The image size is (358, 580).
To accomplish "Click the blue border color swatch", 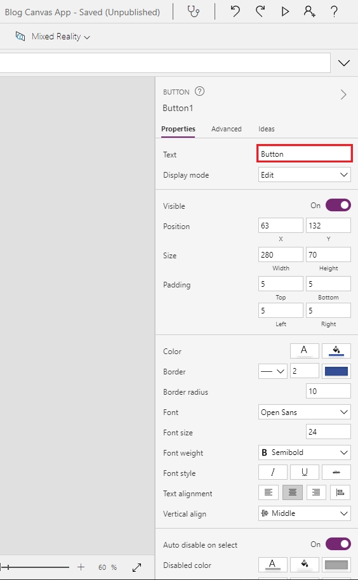I will coord(336,371).
